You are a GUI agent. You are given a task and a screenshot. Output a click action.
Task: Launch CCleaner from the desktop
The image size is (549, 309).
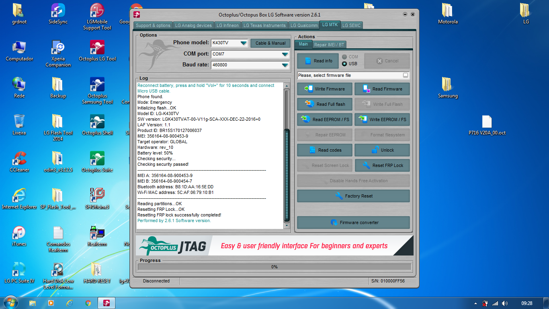19,162
